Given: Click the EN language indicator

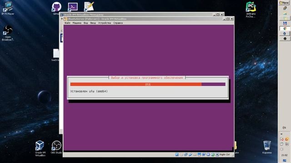Looking at the screenshot, I should (x=284, y=128).
